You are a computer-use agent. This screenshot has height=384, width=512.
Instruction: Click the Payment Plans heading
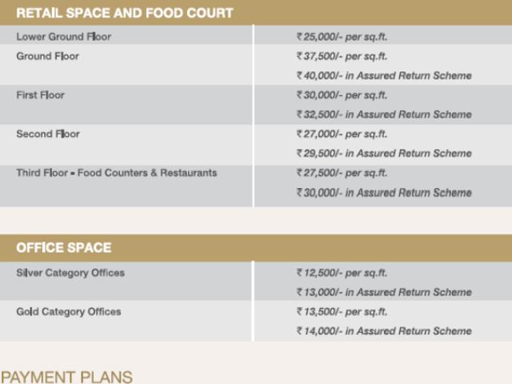66,376
